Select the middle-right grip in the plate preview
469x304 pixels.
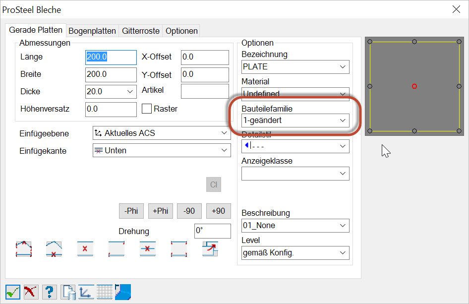point(459,86)
